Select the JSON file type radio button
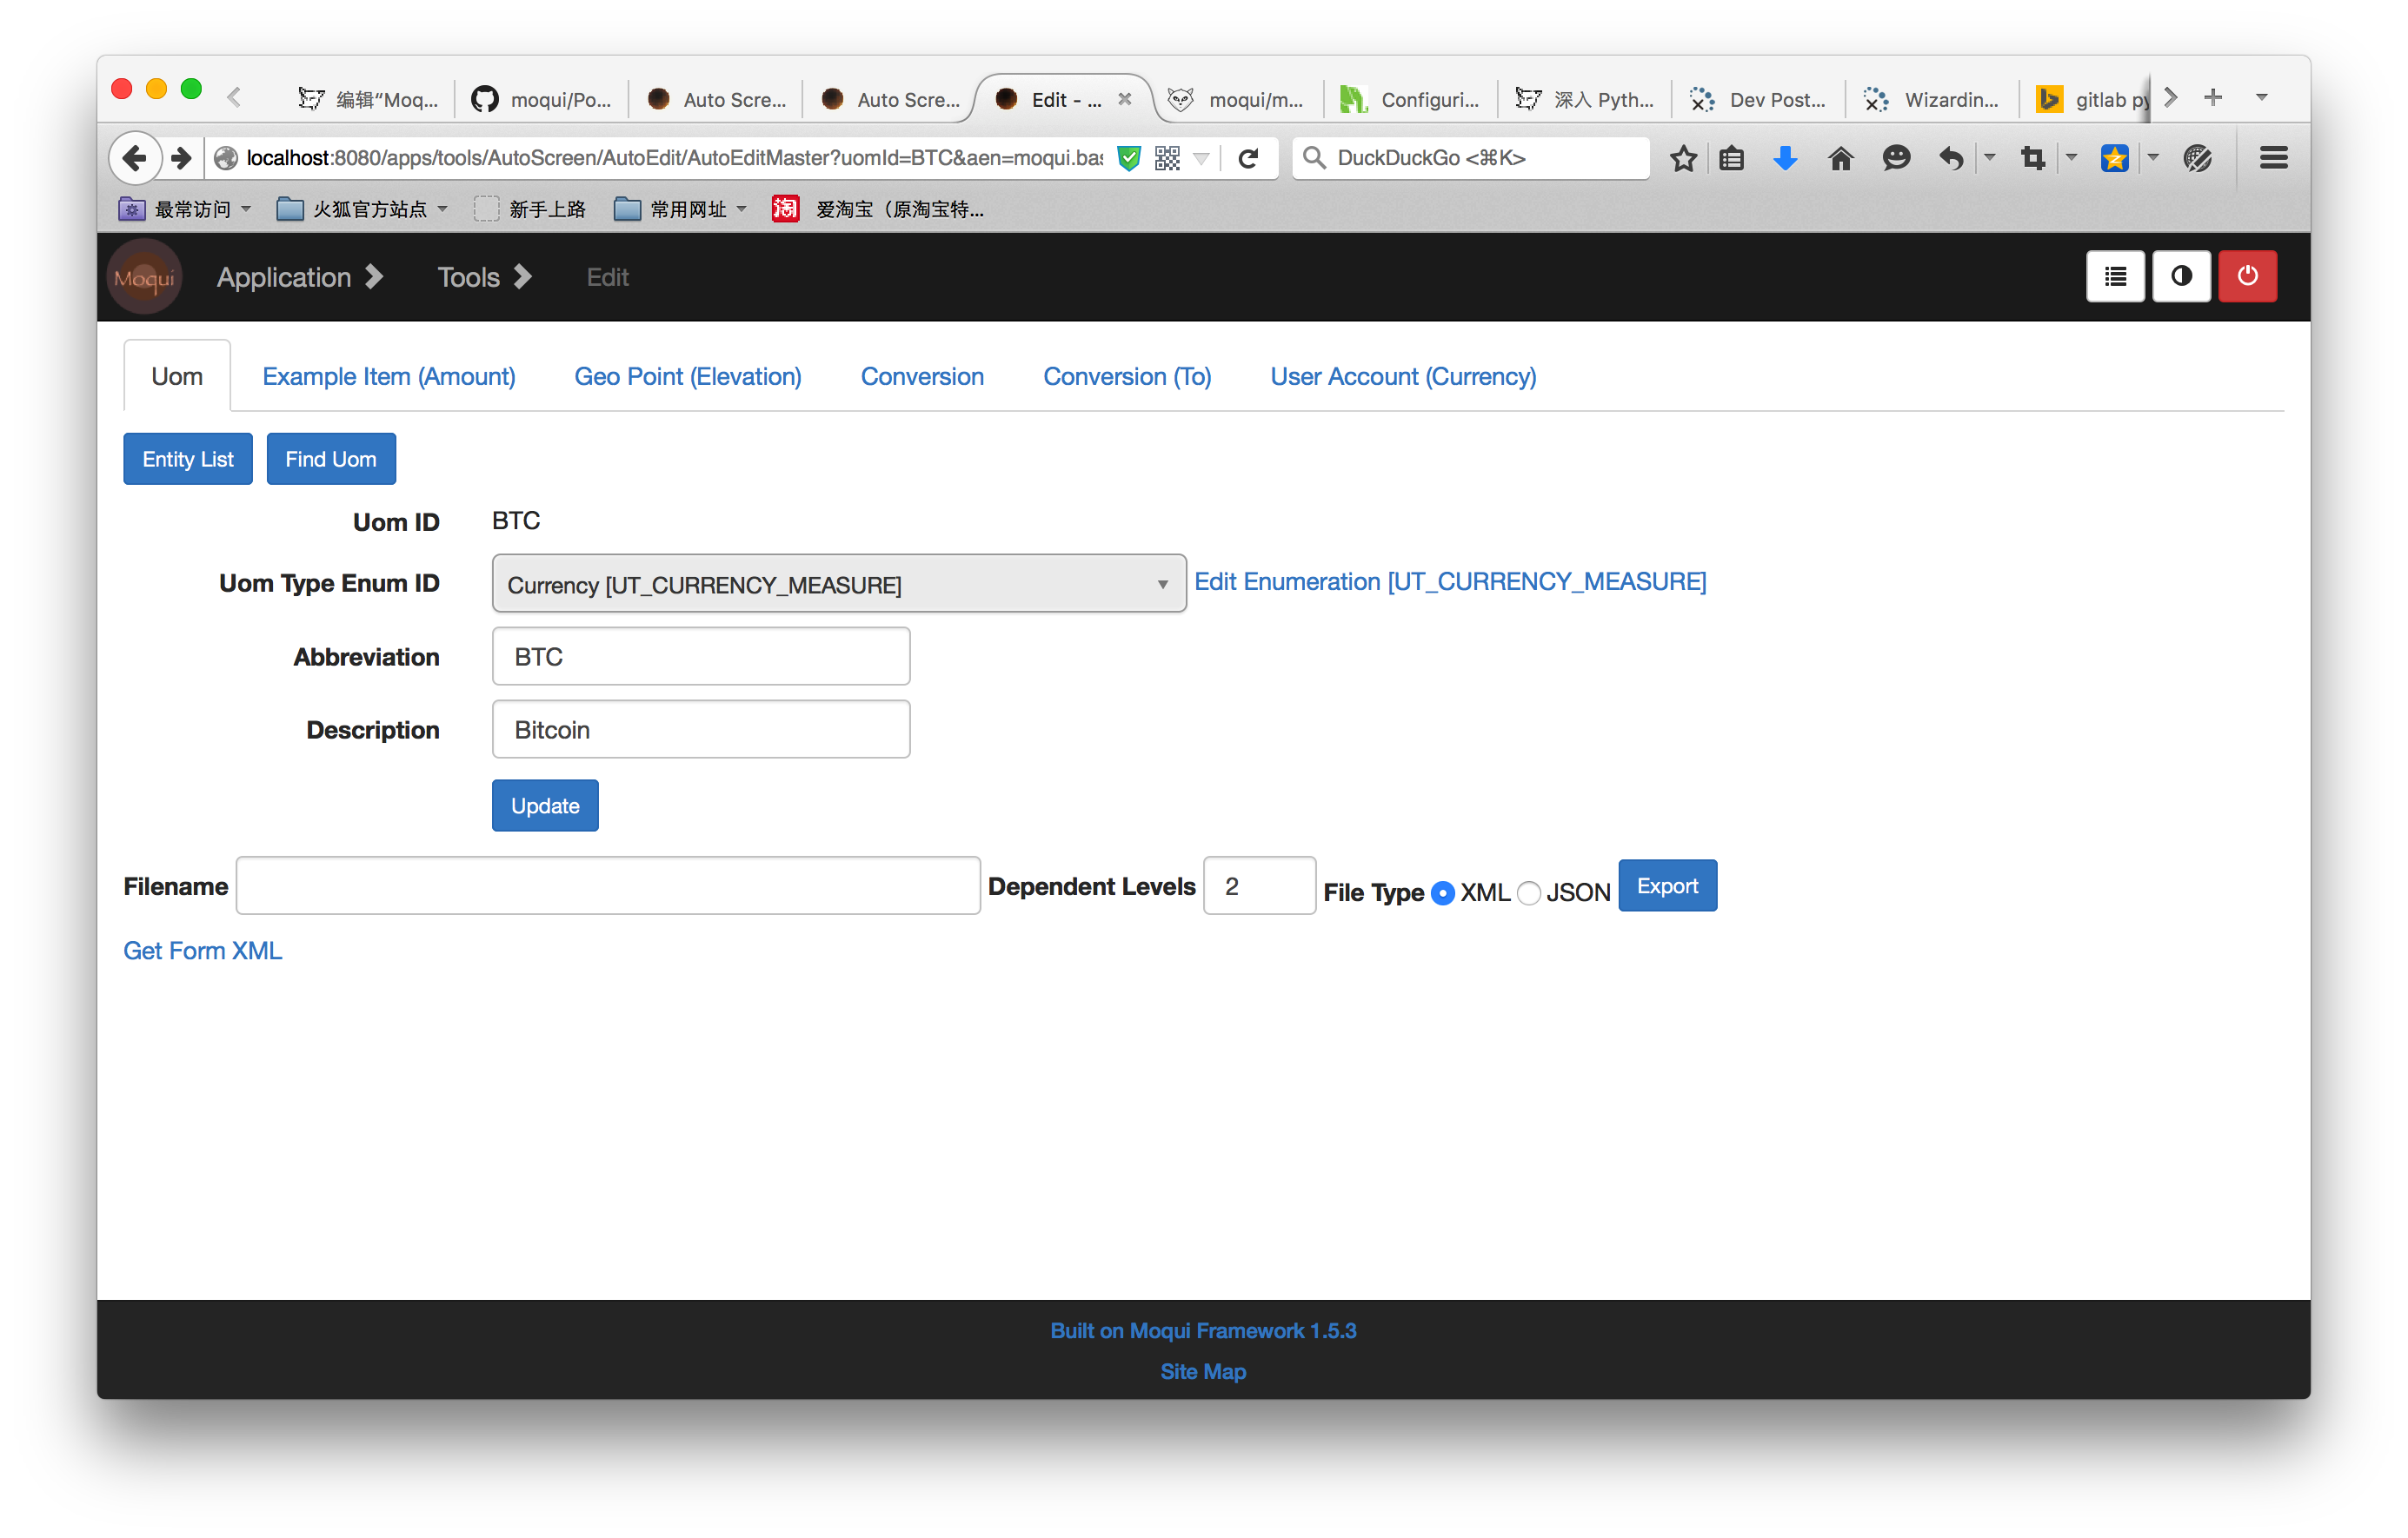The height and width of the screenshot is (1538, 2408). (x=1529, y=893)
